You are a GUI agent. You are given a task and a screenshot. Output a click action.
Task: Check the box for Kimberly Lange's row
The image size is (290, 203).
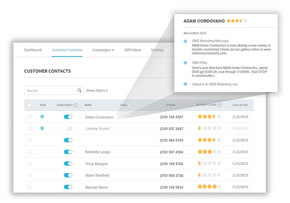[x=29, y=152]
